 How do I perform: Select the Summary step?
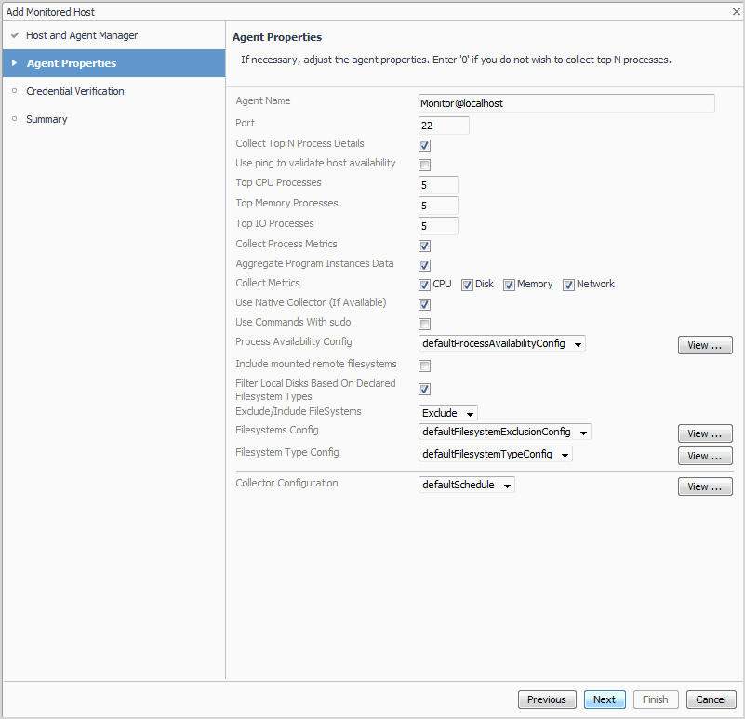(x=47, y=119)
